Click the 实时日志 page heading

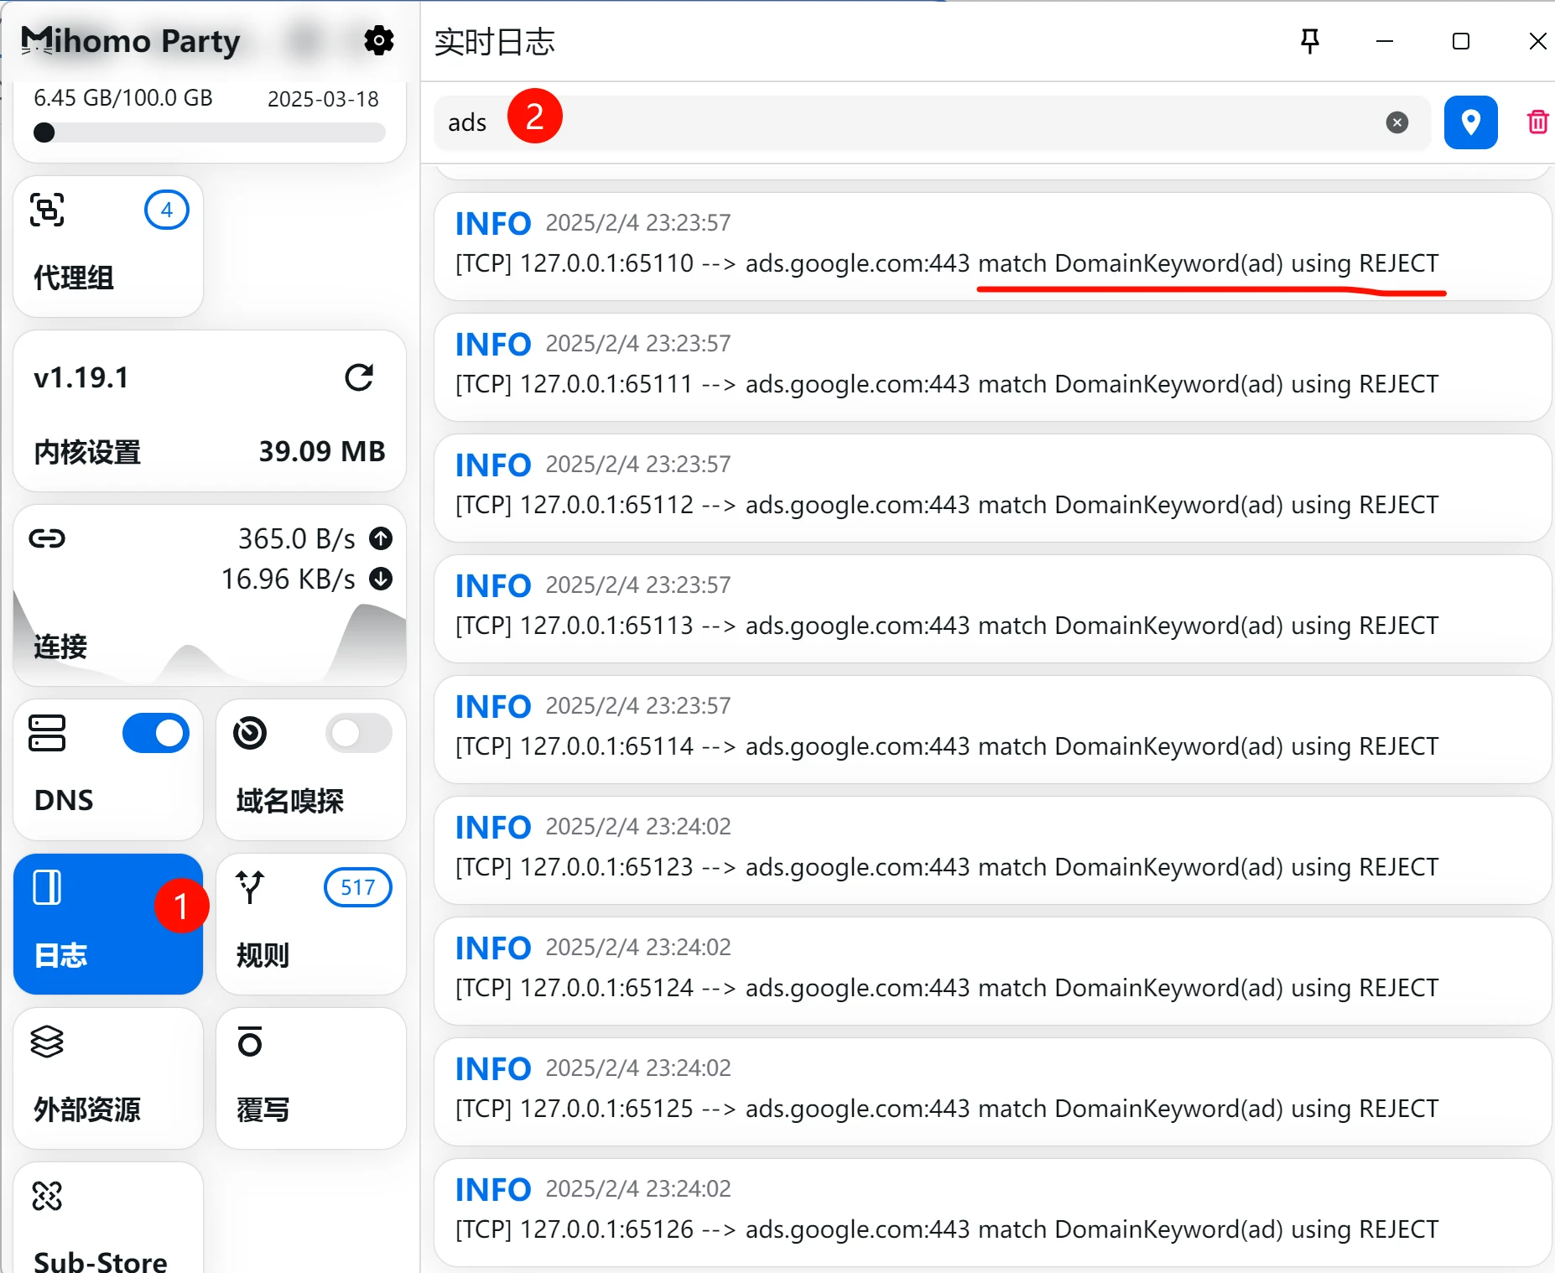[495, 41]
